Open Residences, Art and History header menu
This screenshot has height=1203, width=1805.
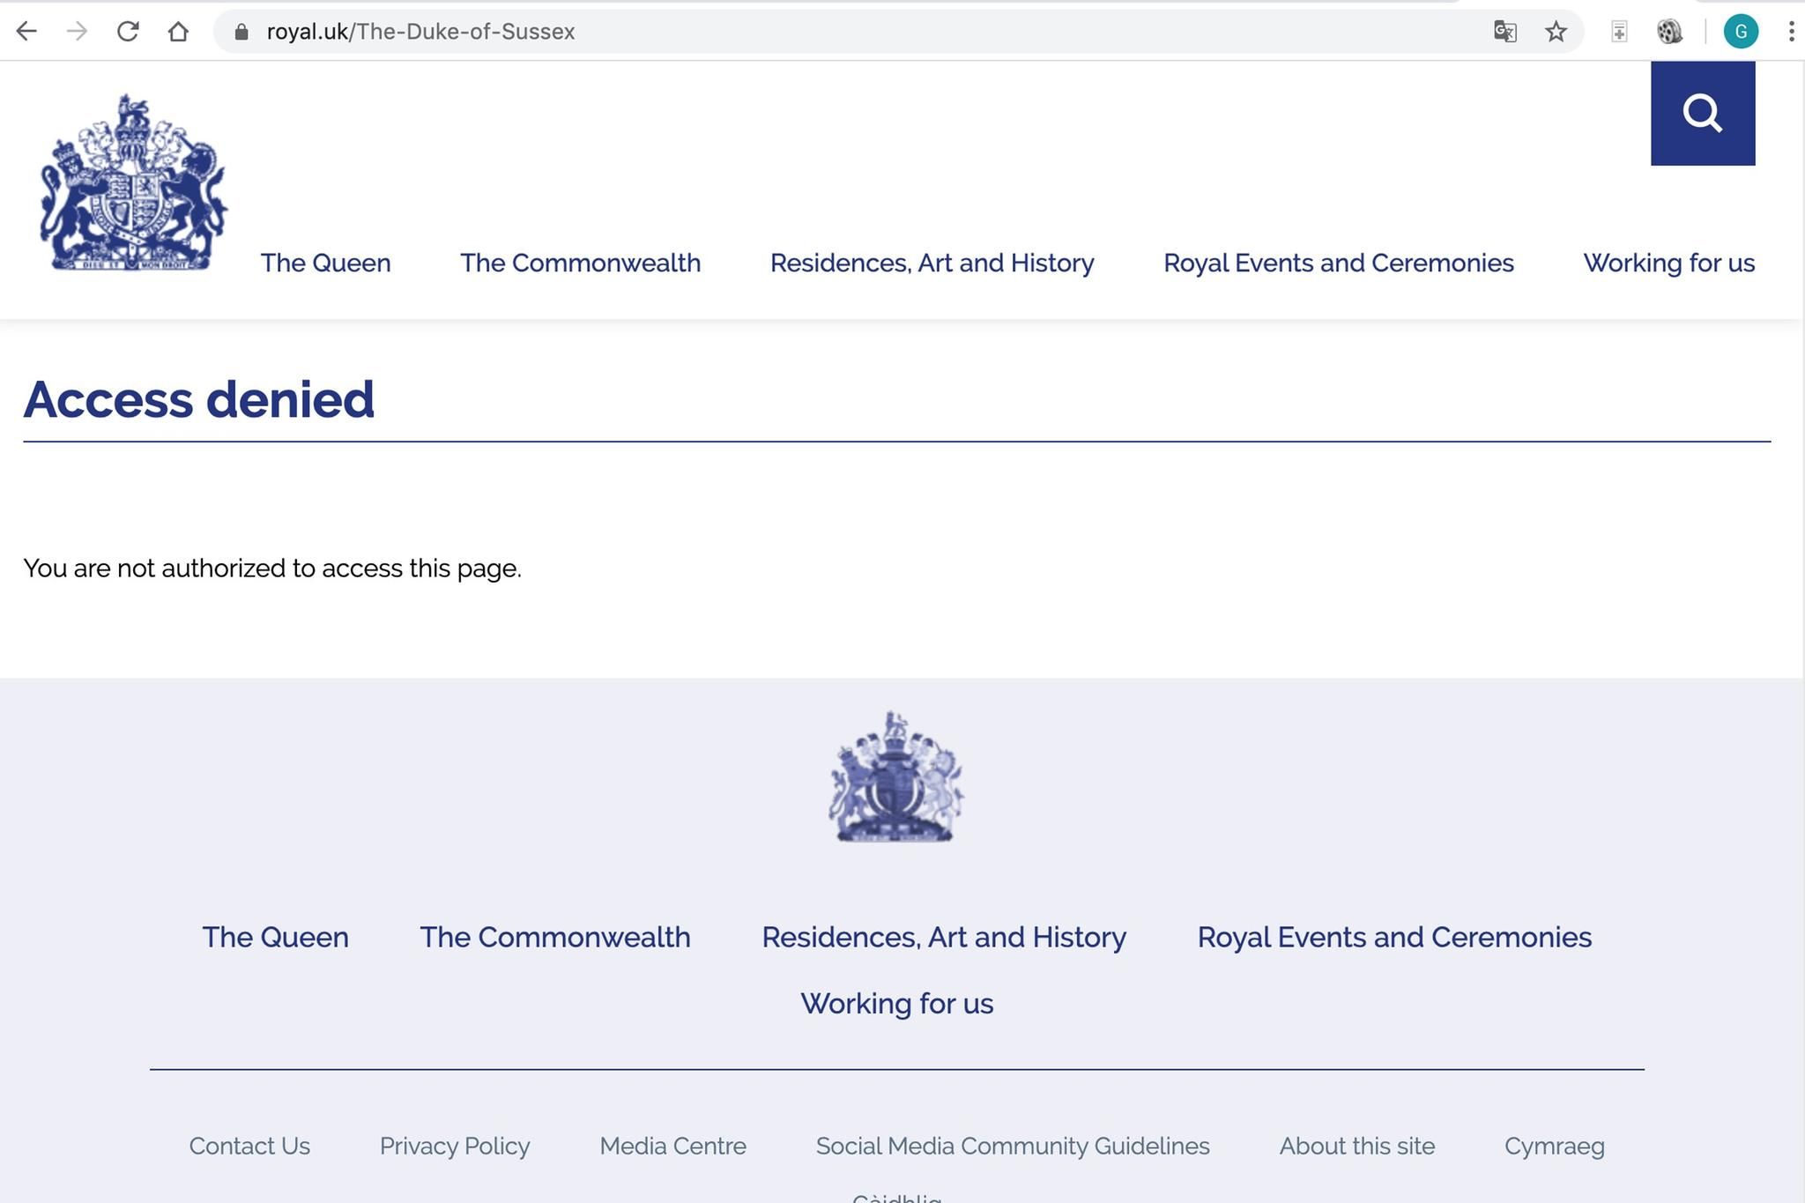(x=932, y=263)
